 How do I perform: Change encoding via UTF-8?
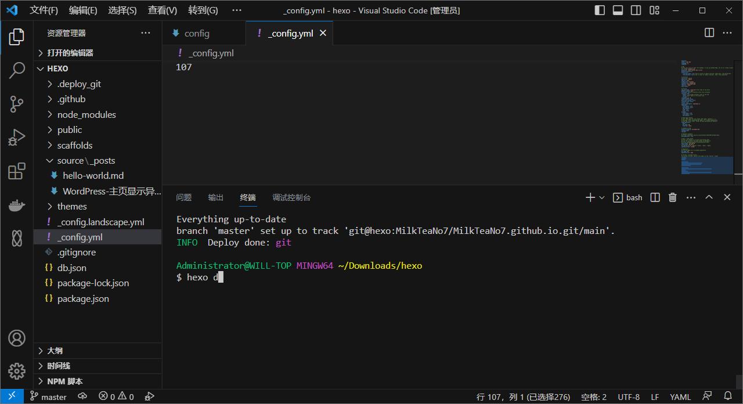click(629, 397)
